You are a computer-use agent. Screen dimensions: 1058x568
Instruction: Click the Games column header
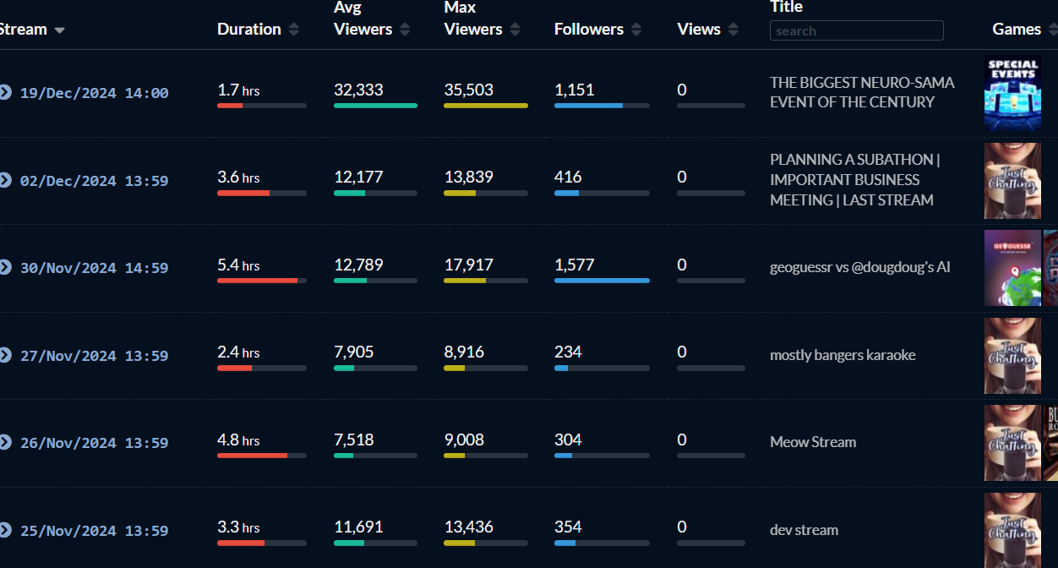(x=1017, y=29)
